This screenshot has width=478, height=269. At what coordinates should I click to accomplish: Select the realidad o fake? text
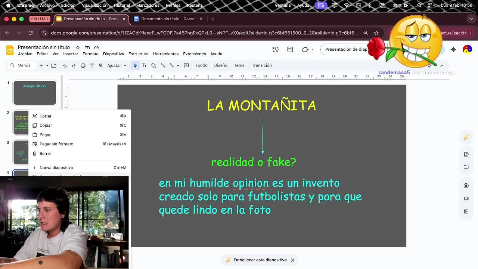pyautogui.click(x=254, y=162)
